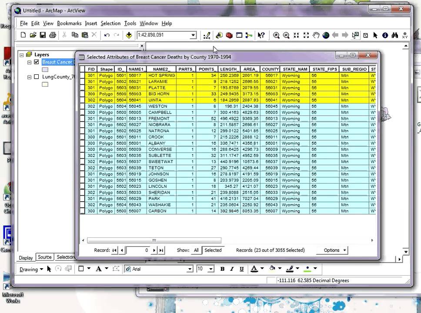Show the Command Line window icon
The width and height of the screenshot is (421, 313).
coord(239,35)
